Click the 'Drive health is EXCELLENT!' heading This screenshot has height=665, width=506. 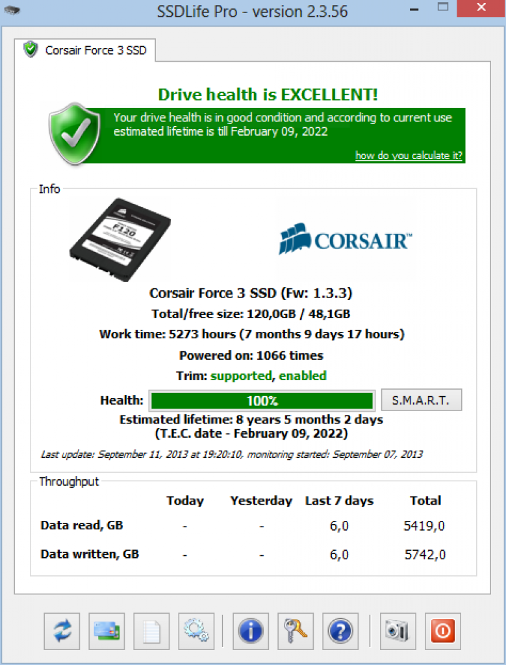coord(268,95)
